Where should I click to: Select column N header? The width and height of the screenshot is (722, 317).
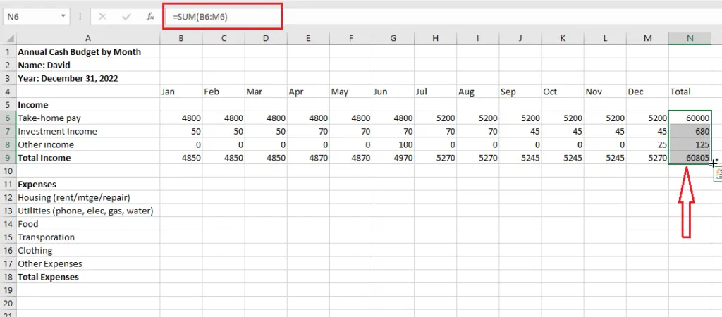point(690,38)
